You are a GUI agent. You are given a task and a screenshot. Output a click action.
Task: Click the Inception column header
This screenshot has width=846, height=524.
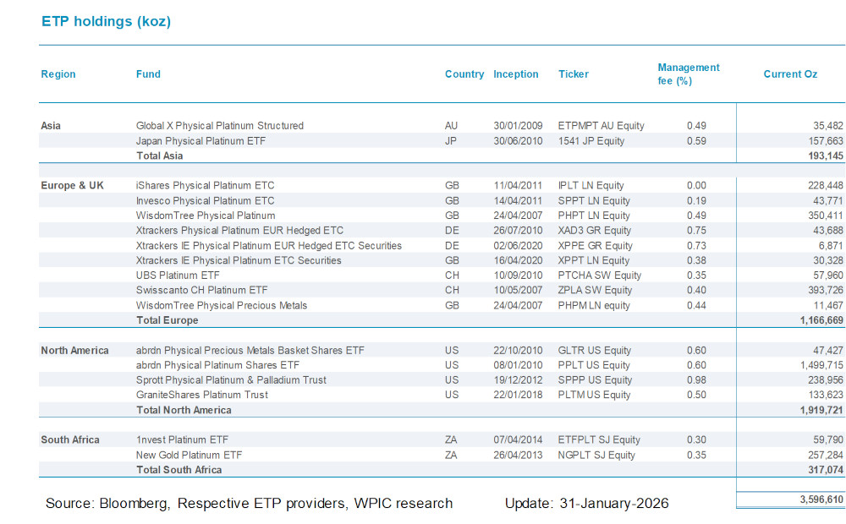click(x=516, y=74)
